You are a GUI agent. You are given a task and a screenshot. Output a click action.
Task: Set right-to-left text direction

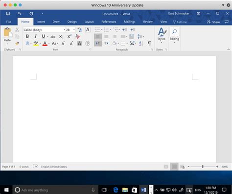click(x=106, y=43)
